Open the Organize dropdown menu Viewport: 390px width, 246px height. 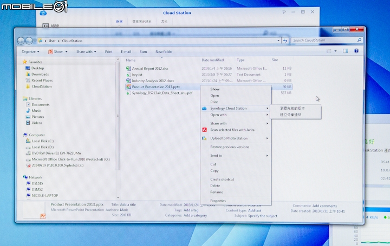[30, 51]
